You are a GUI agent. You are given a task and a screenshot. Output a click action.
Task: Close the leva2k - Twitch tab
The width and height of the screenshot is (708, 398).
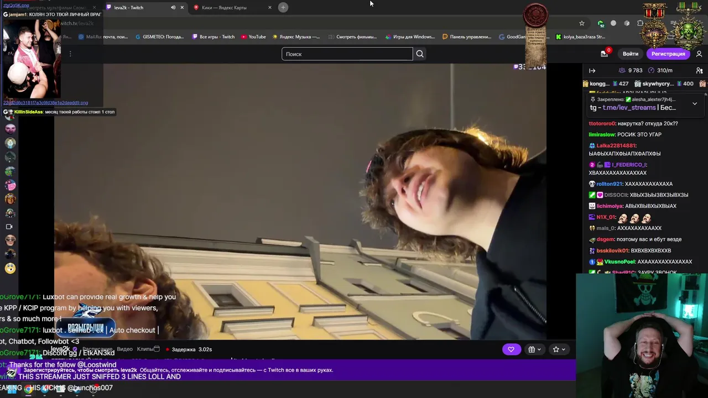pyautogui.click(x=182, y=8)
